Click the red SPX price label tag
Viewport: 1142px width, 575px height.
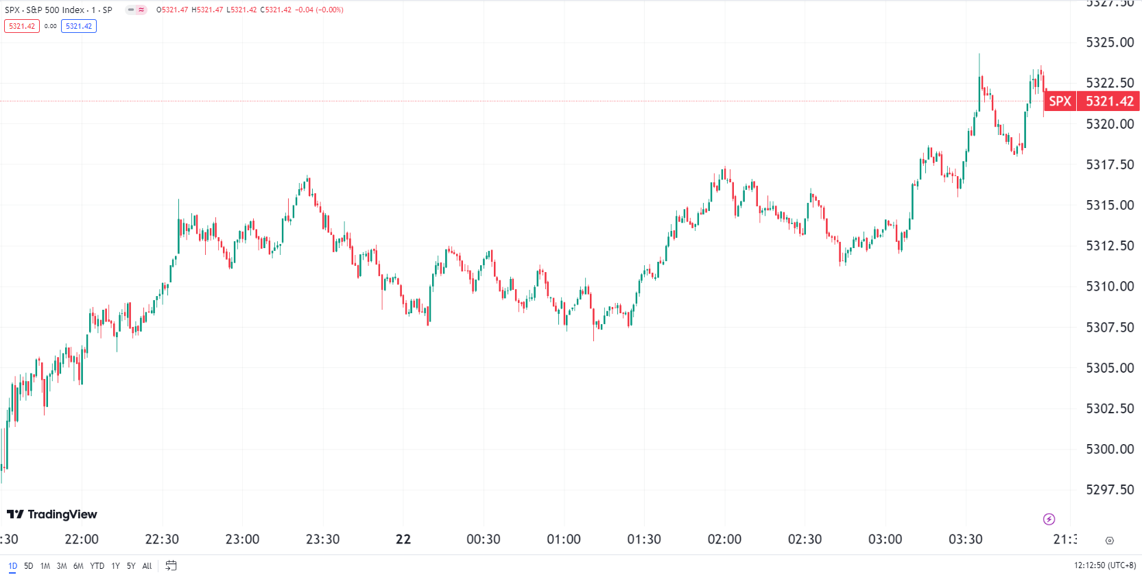click(x=1060, y=101)
